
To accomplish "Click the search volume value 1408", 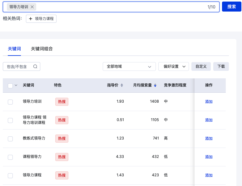I will (154, 101).
